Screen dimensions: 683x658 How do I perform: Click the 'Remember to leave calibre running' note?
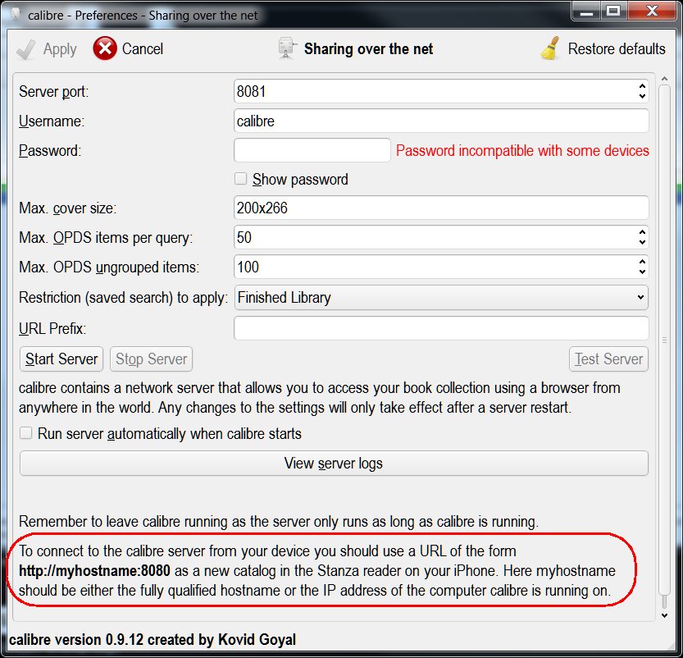(x=279, y=521)
